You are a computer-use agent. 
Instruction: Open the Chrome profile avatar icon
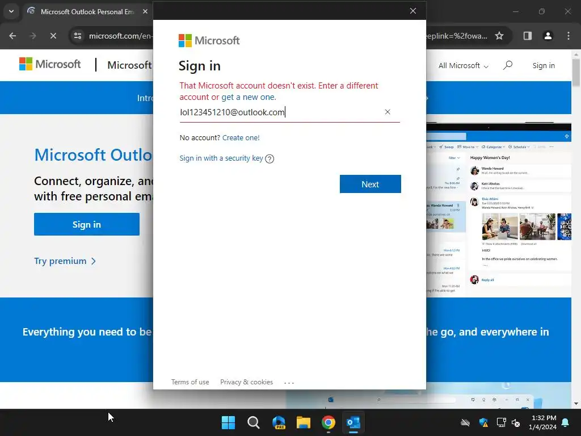pyautogui.click(x=548, y=36)
